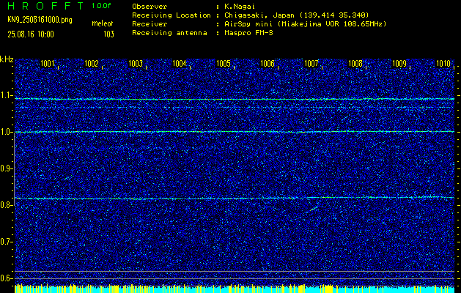Click the 1001 time marker
This screenshot has height=293, width=461.
coord(48,63)
